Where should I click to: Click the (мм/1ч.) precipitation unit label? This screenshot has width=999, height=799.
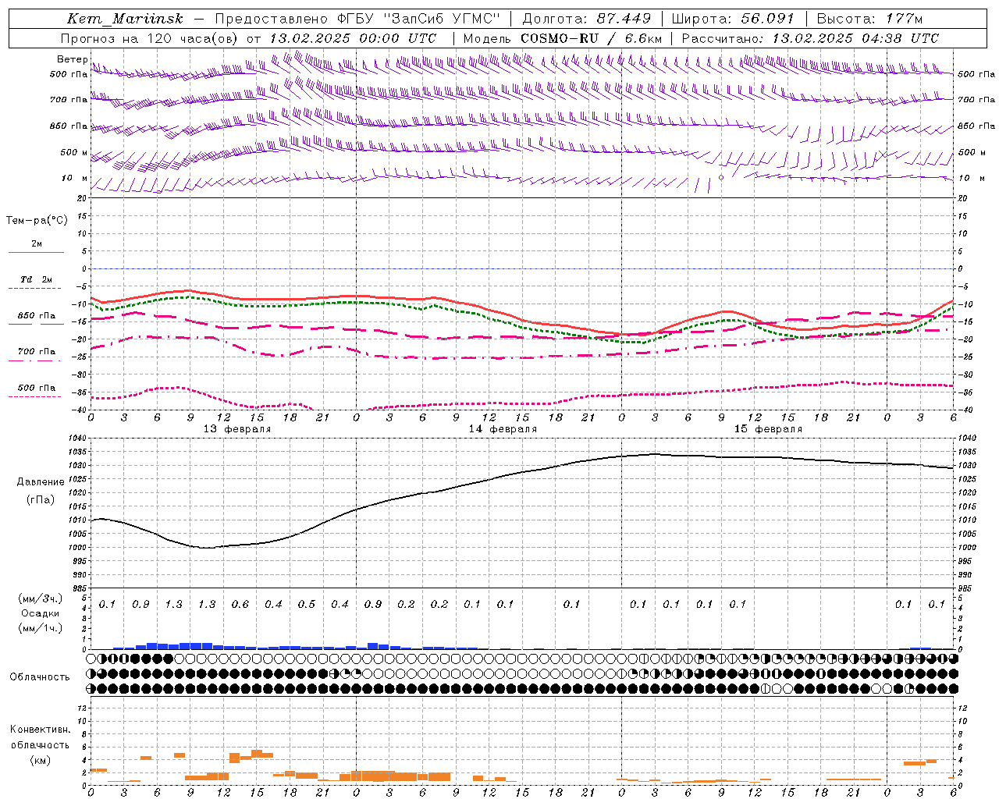tap(41, 628)
